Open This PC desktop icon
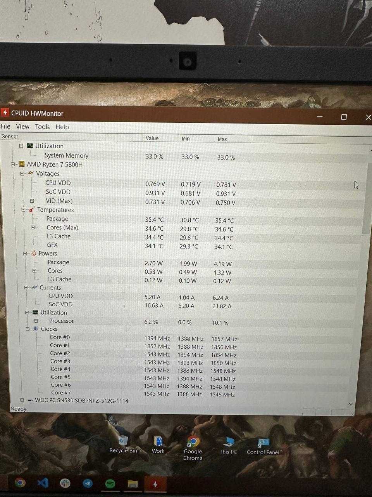Image resolution: width=372 pixels, height=497 pixels. click(228, 446)
